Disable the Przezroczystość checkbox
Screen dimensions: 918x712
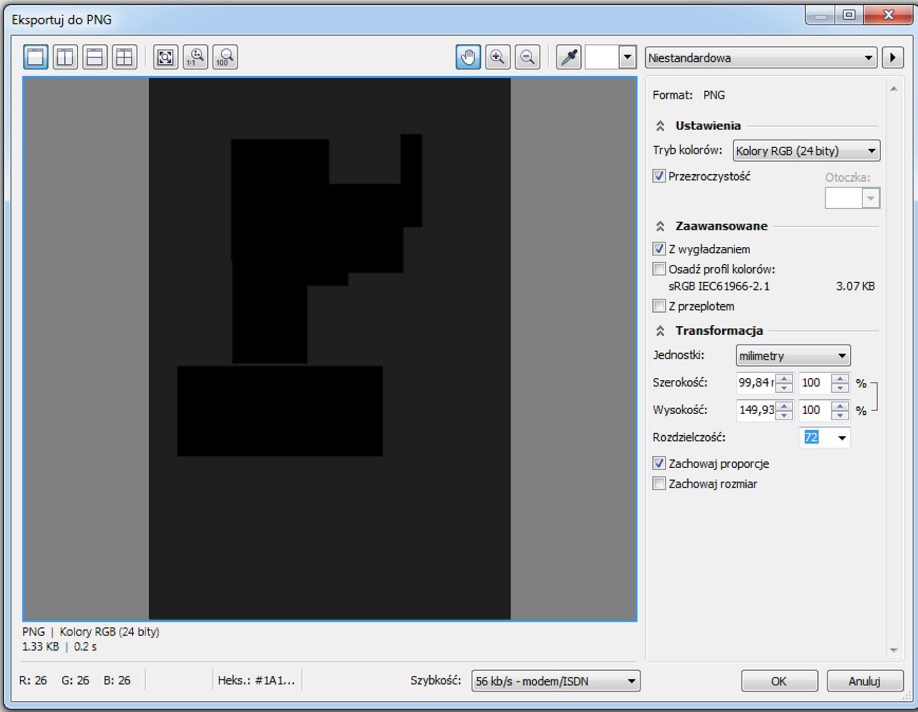click(659, 176)
